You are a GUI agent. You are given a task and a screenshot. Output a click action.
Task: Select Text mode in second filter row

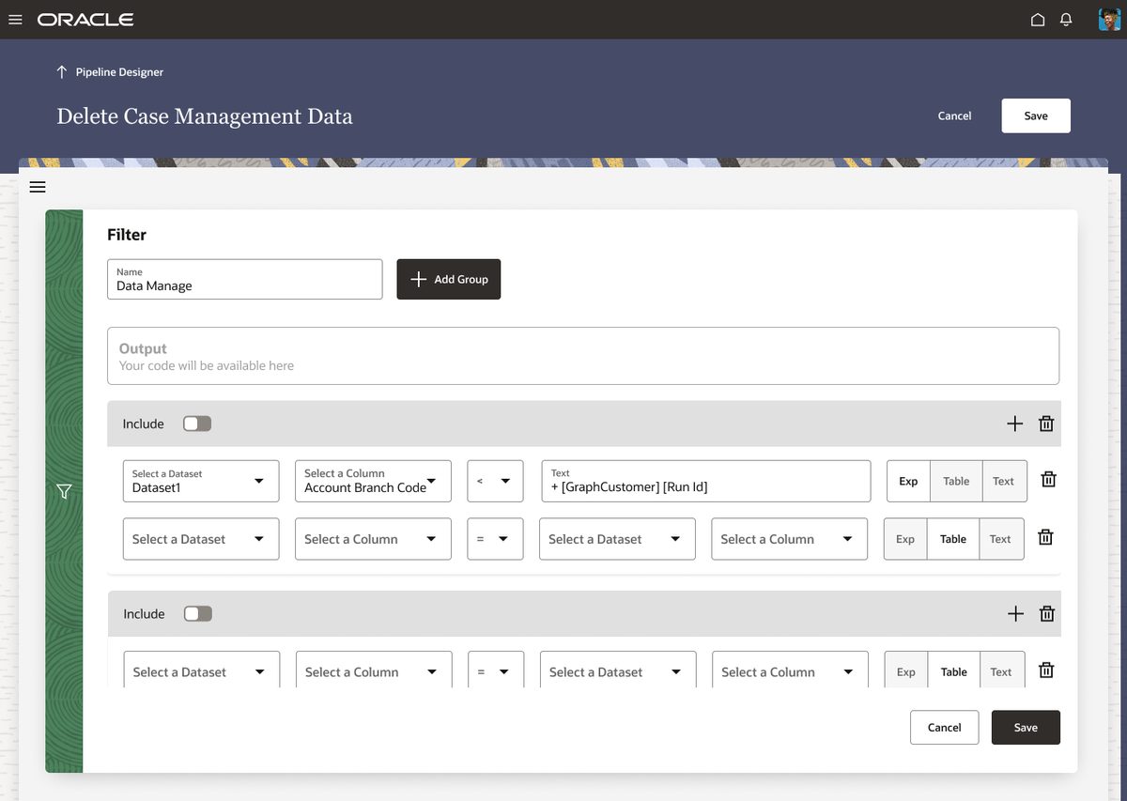pyautogui.click(x=1000, y=539)
